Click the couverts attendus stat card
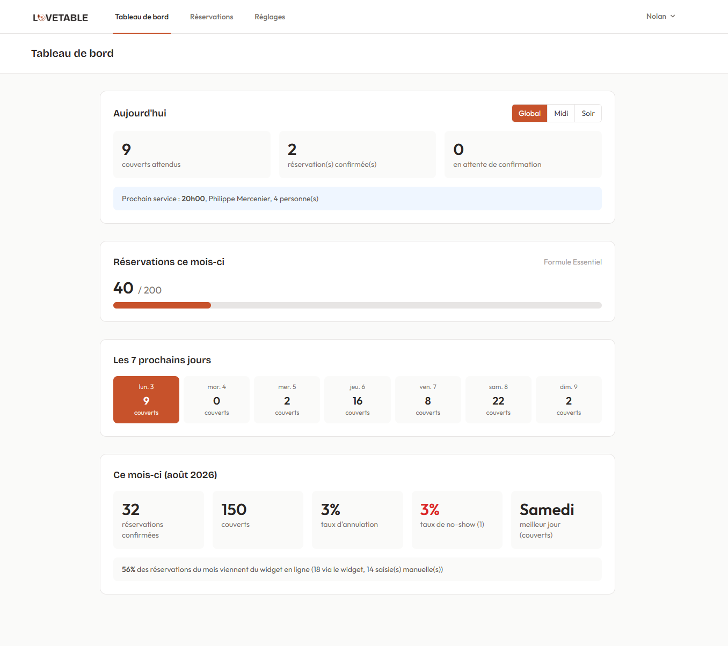The width and height of the screenshot is (728, 646). point(192,155)
